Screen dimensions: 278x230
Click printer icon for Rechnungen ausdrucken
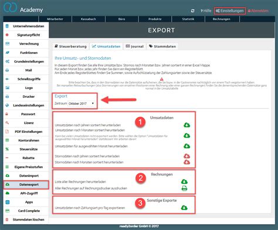point(184,188)
